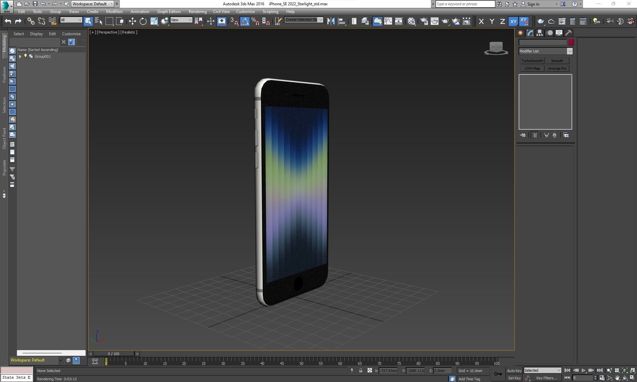
Task: Open the Selected key filter dropdown
Action: tap(542, 370)
